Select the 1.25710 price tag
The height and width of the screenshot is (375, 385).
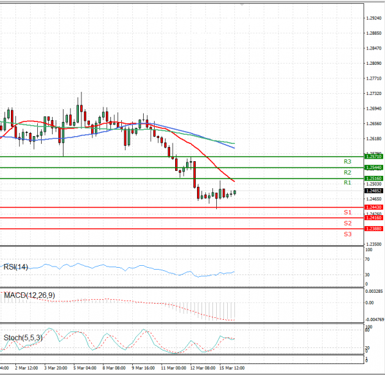373,157
